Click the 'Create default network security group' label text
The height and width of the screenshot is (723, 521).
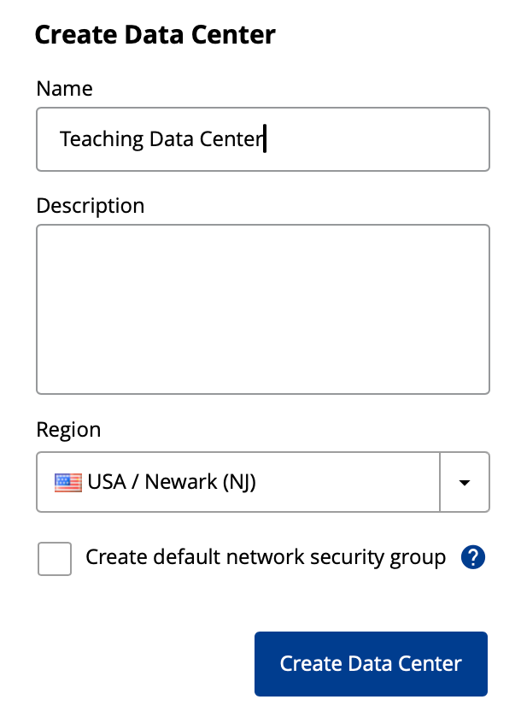pos(266,557)
